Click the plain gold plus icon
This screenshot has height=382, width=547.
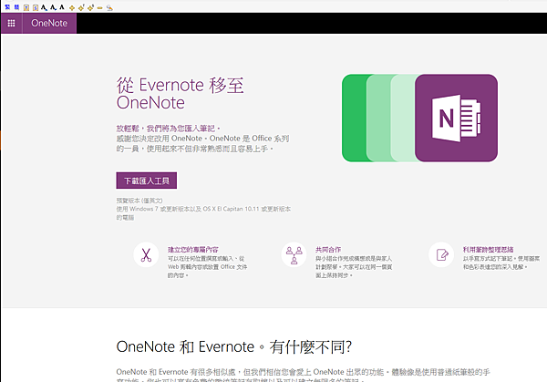click(x=72, y=8)
